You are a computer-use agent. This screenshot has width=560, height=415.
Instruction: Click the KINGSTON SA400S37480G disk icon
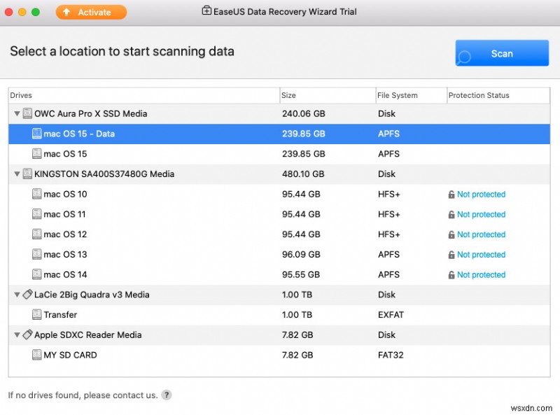(x=27, y=174)
